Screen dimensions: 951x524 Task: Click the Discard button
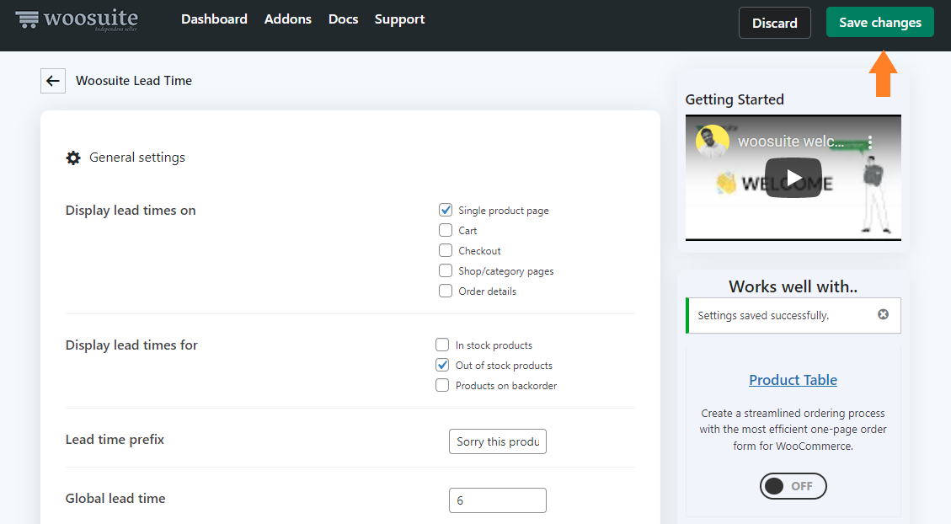pos(774,23)
